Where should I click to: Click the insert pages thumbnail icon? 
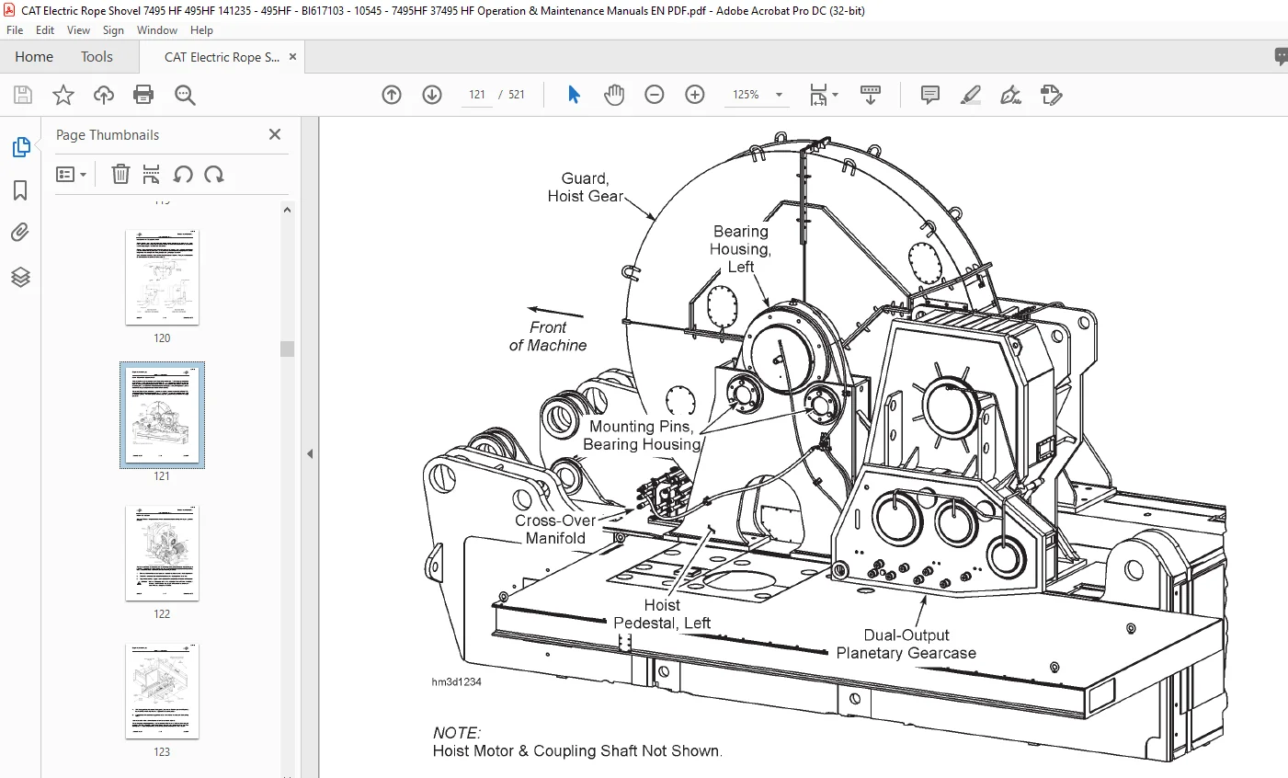(x=152, y=174)
